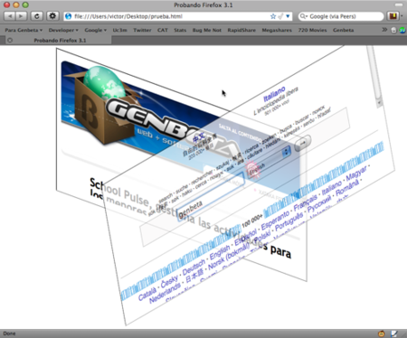Image resolution: width=407 pixels, height=338 pixels.
Task: Click the Nederlands language link
Action: (166, 293)
